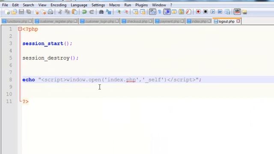
Task: Click the Zoom Out icon
Action: (x=126, y=12)
